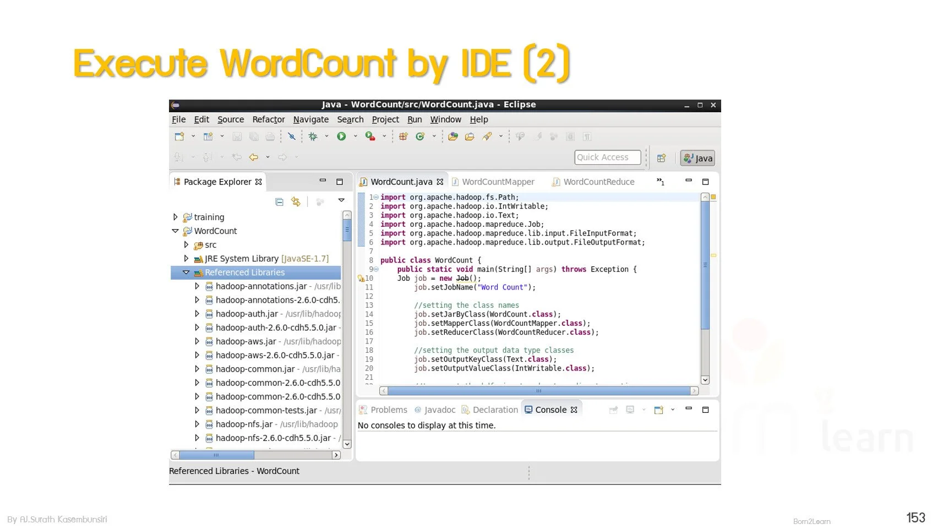The image size is (943, 529).
Task: Select hadoop-common-tests.jar in the tree
Action: (x=266, y=410)
